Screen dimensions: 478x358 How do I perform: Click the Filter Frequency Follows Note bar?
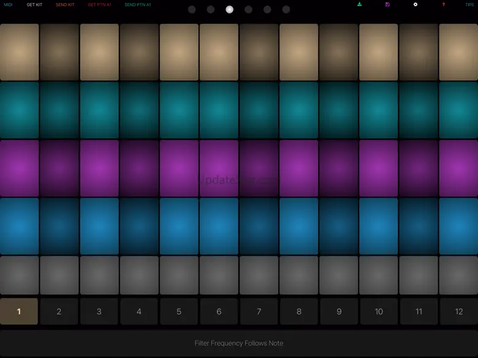click(x=239, y=343)
